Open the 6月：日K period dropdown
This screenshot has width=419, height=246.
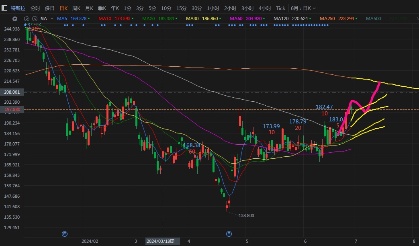click(303, 8)
